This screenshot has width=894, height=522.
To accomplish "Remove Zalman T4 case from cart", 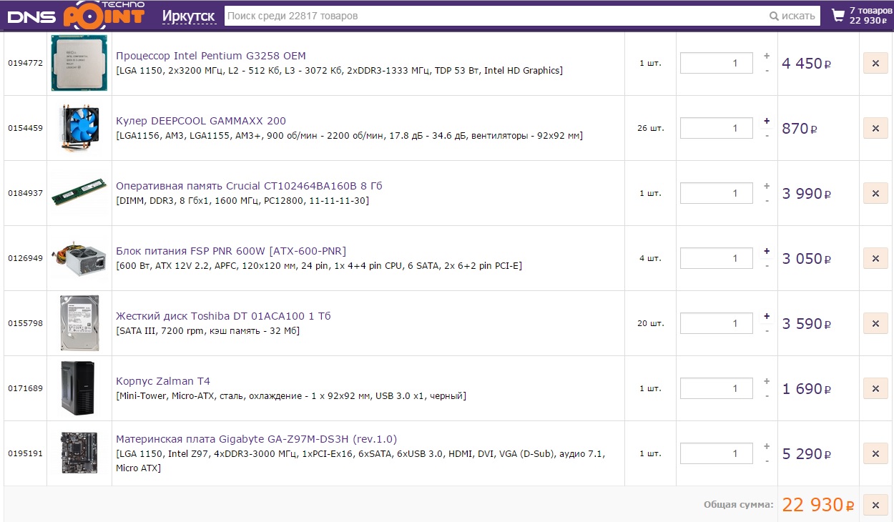I will click(x=875, y=388).
